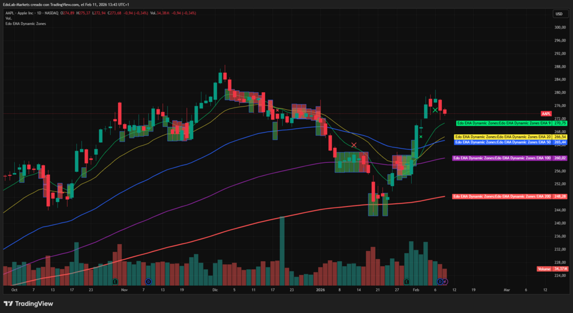Click the 236,00 price axis label
Image resolution: width=573 pixels, height=313 pixels.
[560, 236]
